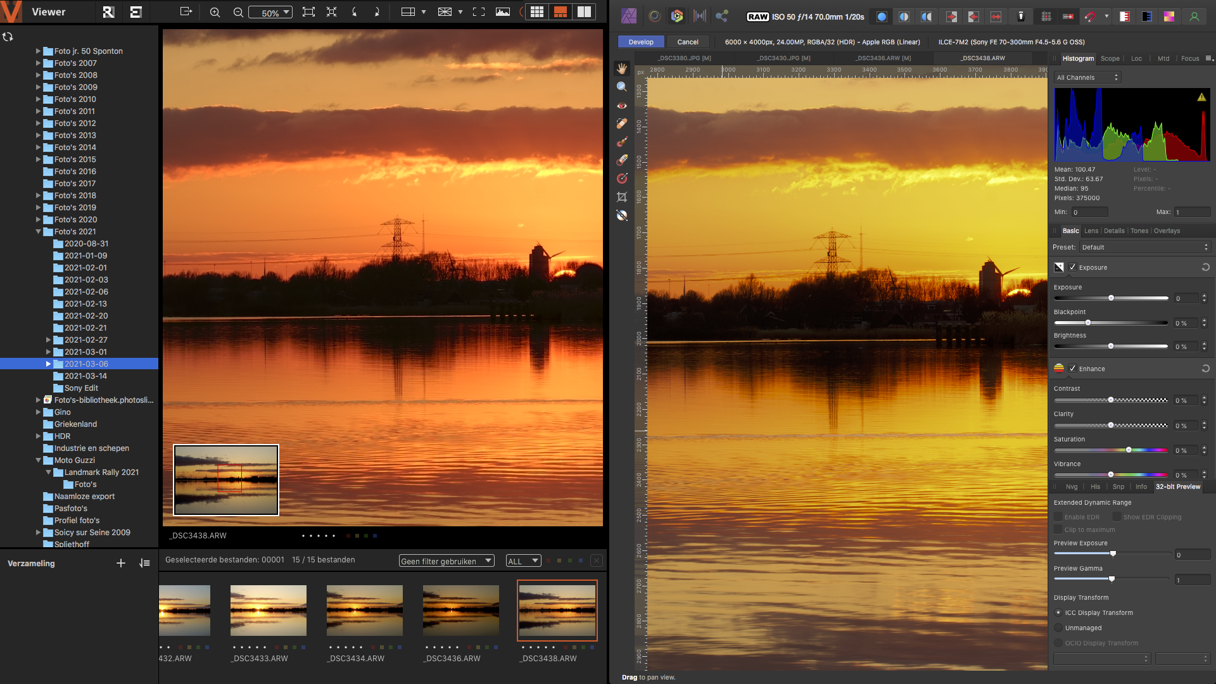The width and height of the screenshot is (1216, 684).
Task: Expand the 2021-02-27 folder
Action: point(48,340)
